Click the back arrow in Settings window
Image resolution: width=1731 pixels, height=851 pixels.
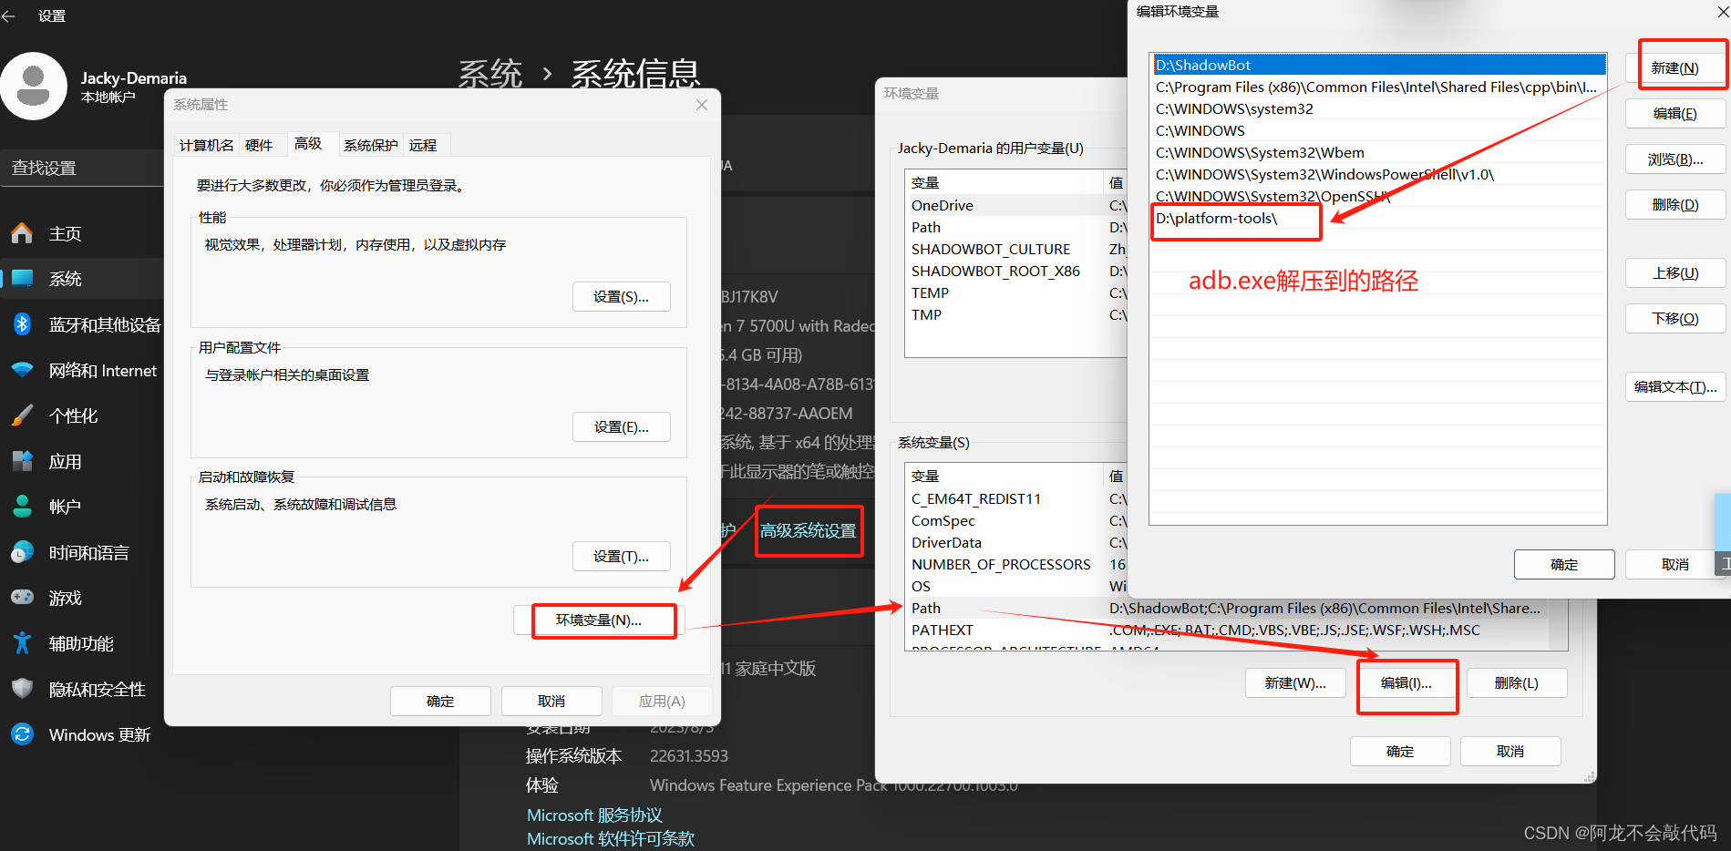pyautogui.click(x=9, y=15)
